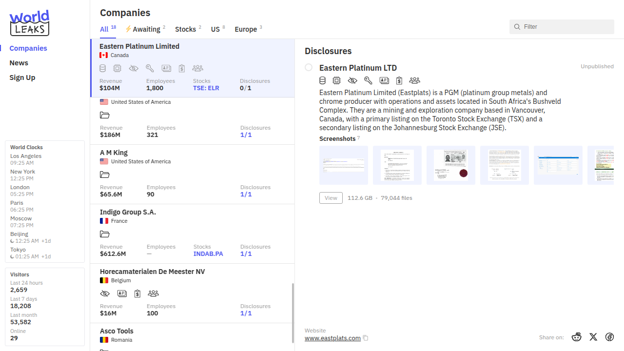Select Indigo Group S.A. company title
Image resolution: width=624 pixels, height=351 pixels.
(x=128, y=212)
